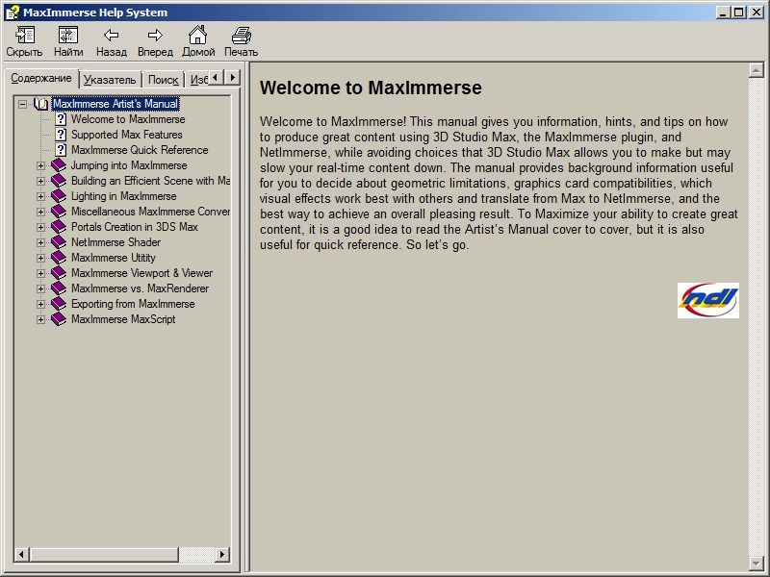Open the home page via Домой icon
This screenshot has width=770, height=577.
click(198, 35)
